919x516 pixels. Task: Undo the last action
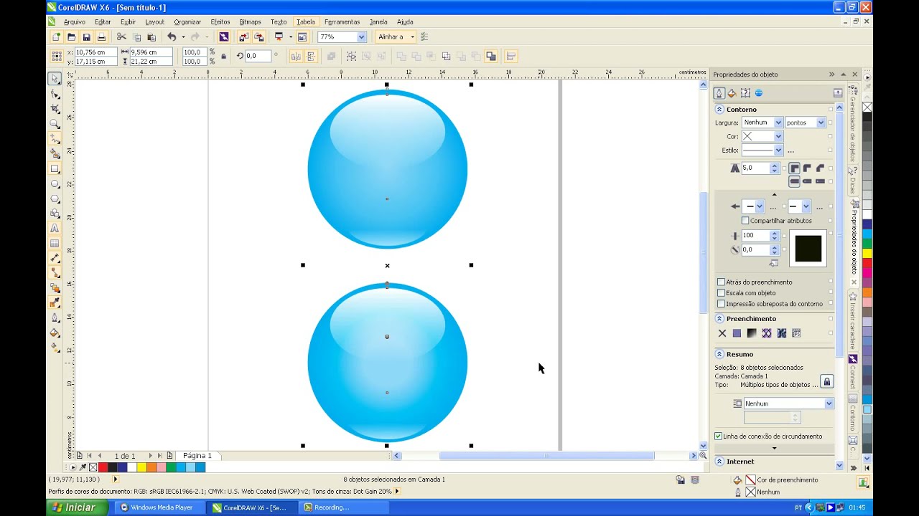(172, 37)
